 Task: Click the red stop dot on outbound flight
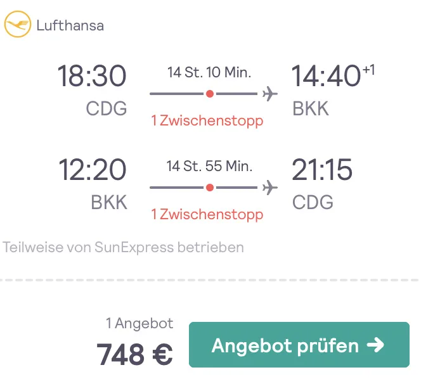(210, 94)
